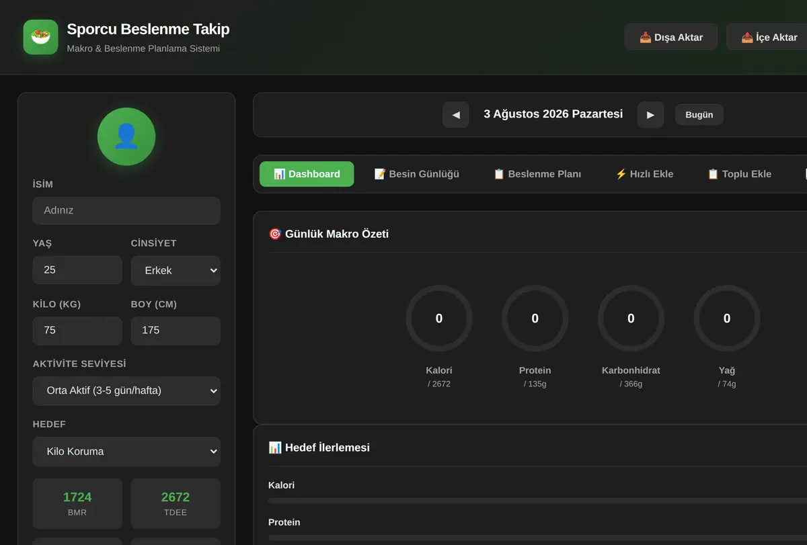Click the green user avatar icon
807x545 pixels.
[x=126, y=136]
